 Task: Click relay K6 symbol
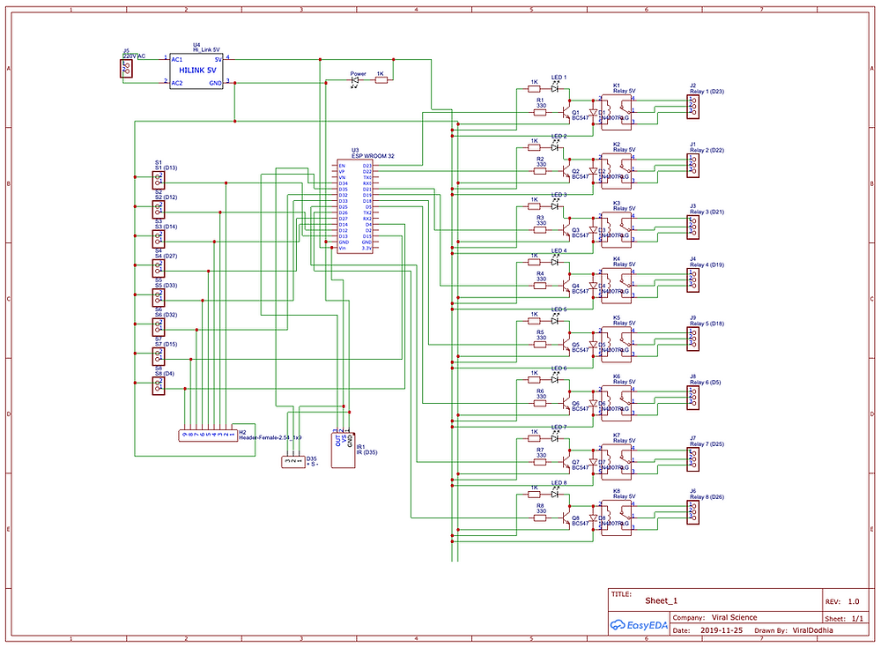(617, 403)
